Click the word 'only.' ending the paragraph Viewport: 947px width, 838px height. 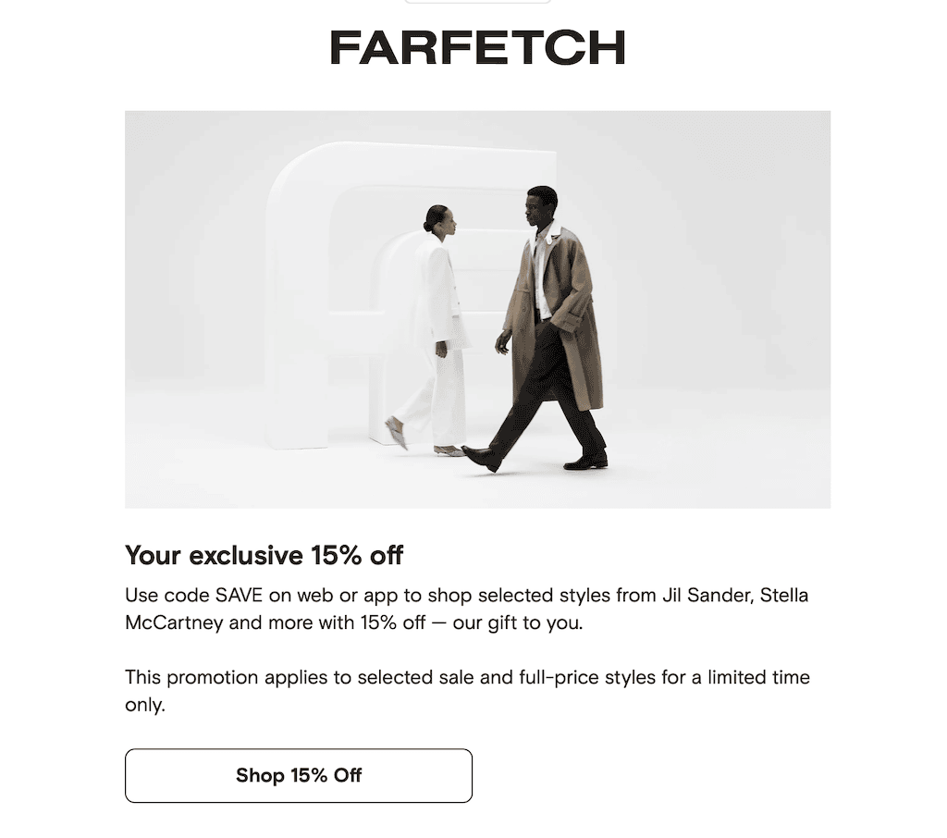coord(145,705)
